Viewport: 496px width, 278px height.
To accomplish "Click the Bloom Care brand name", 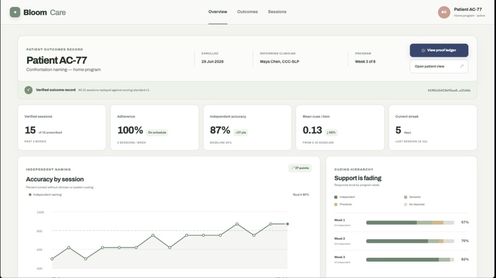I will coord(44,12).
